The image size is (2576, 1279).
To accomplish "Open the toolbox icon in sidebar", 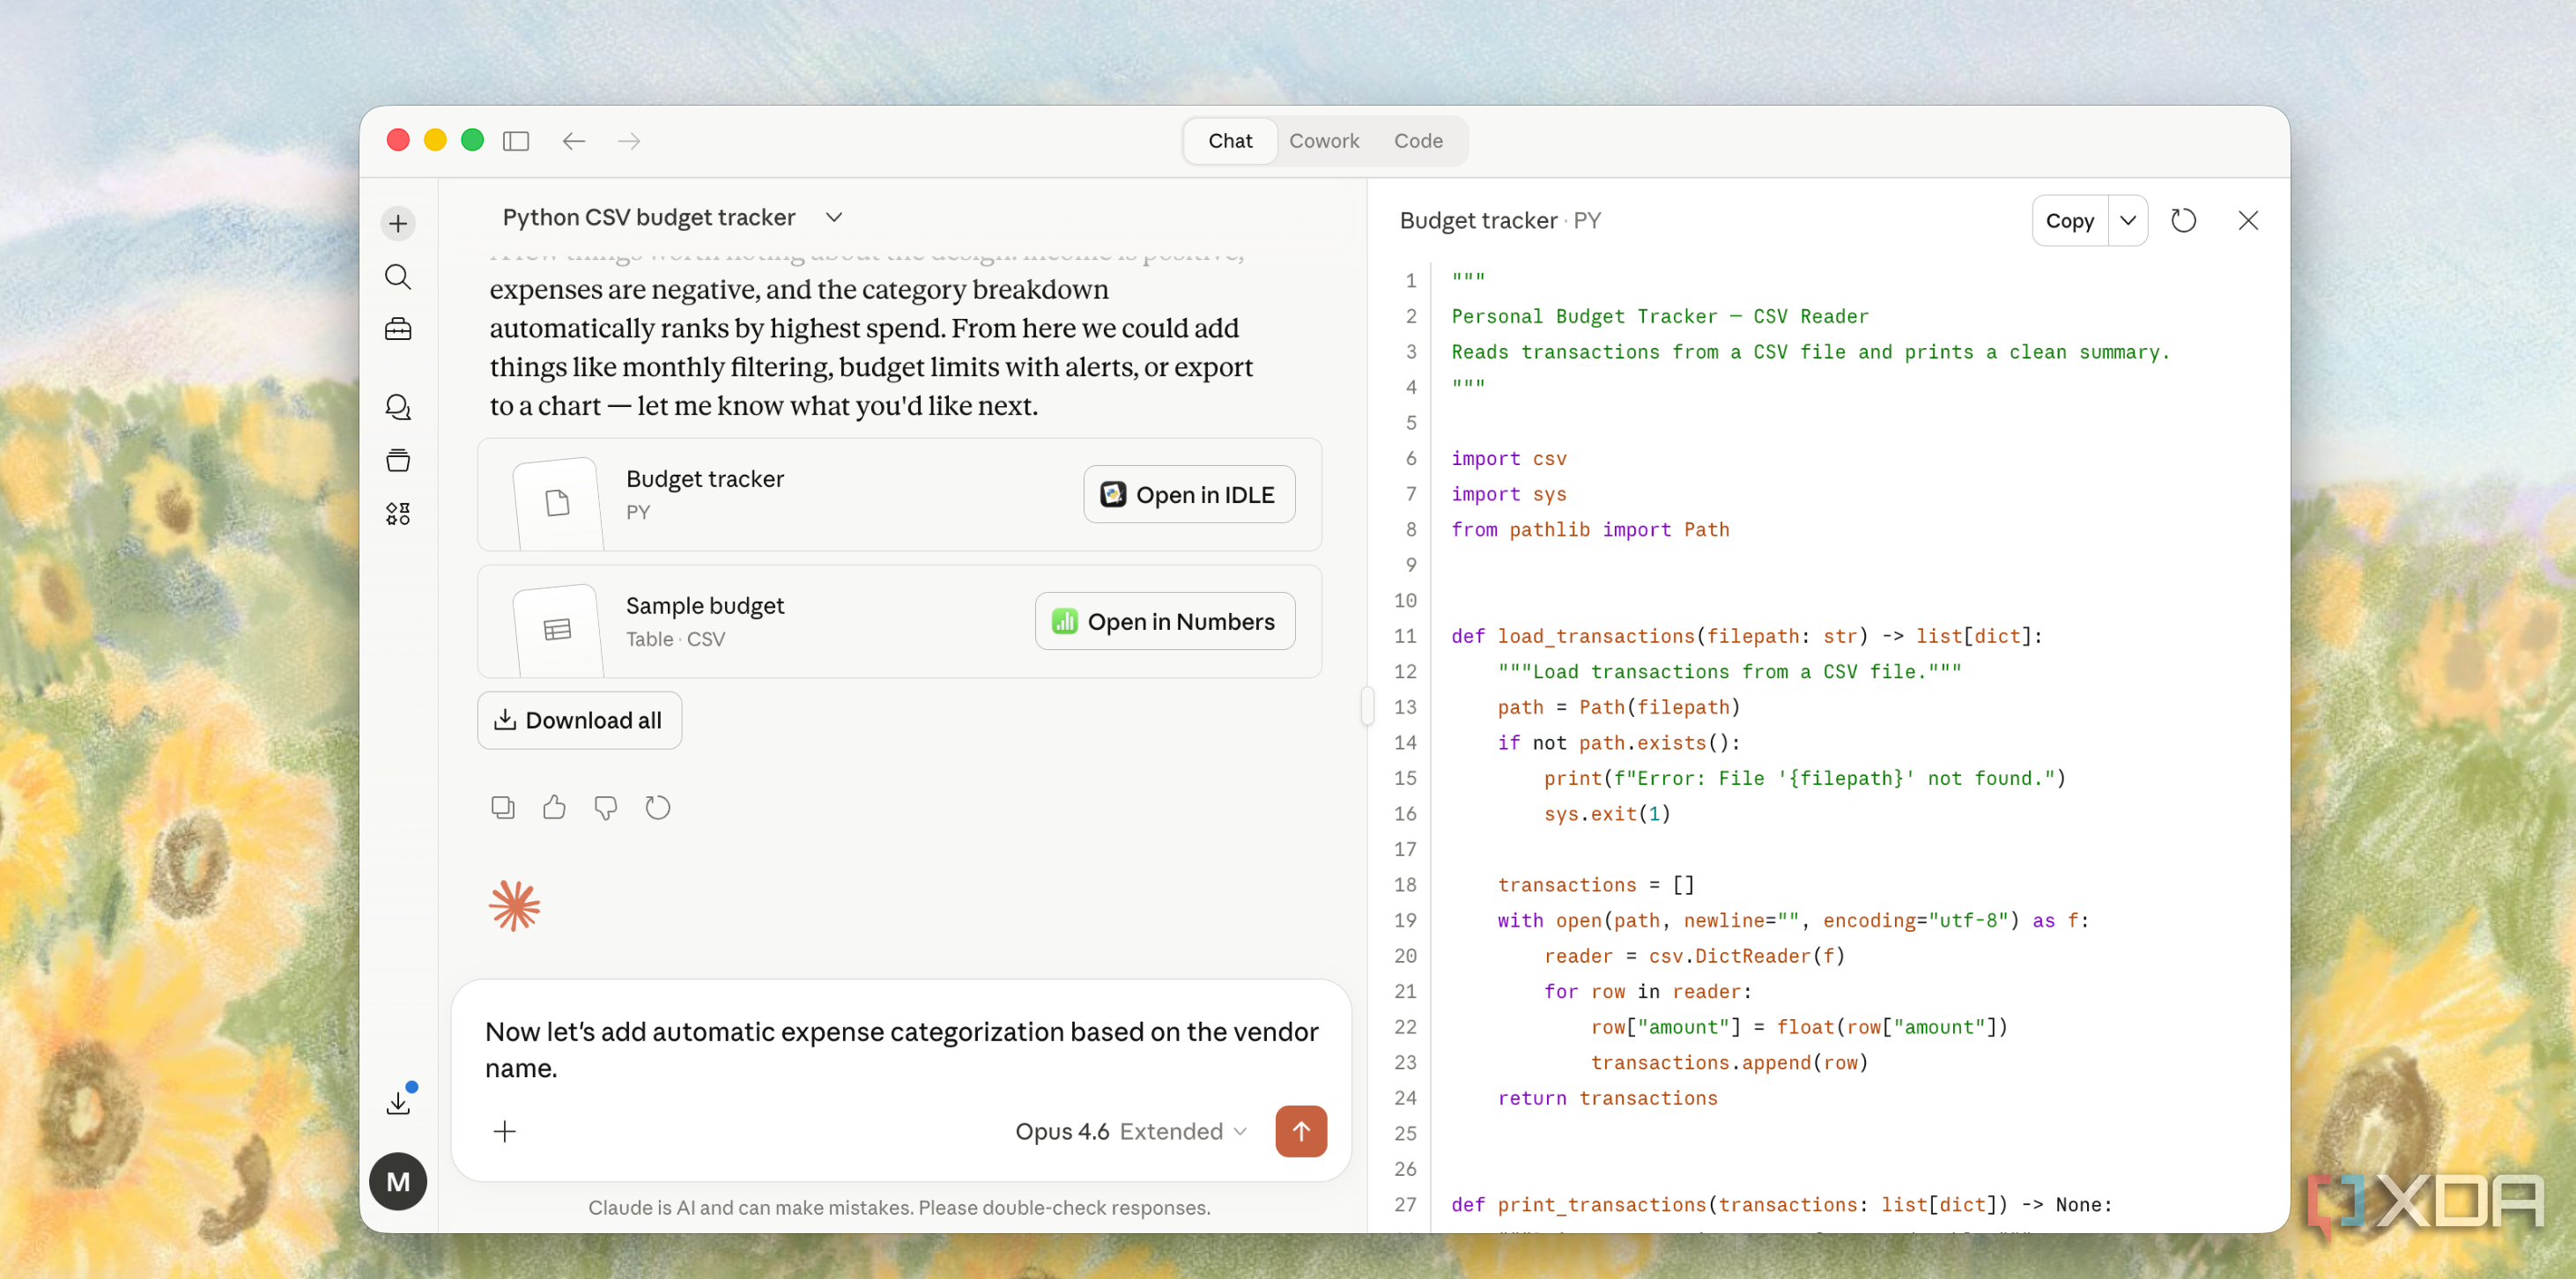I will 398,329.
